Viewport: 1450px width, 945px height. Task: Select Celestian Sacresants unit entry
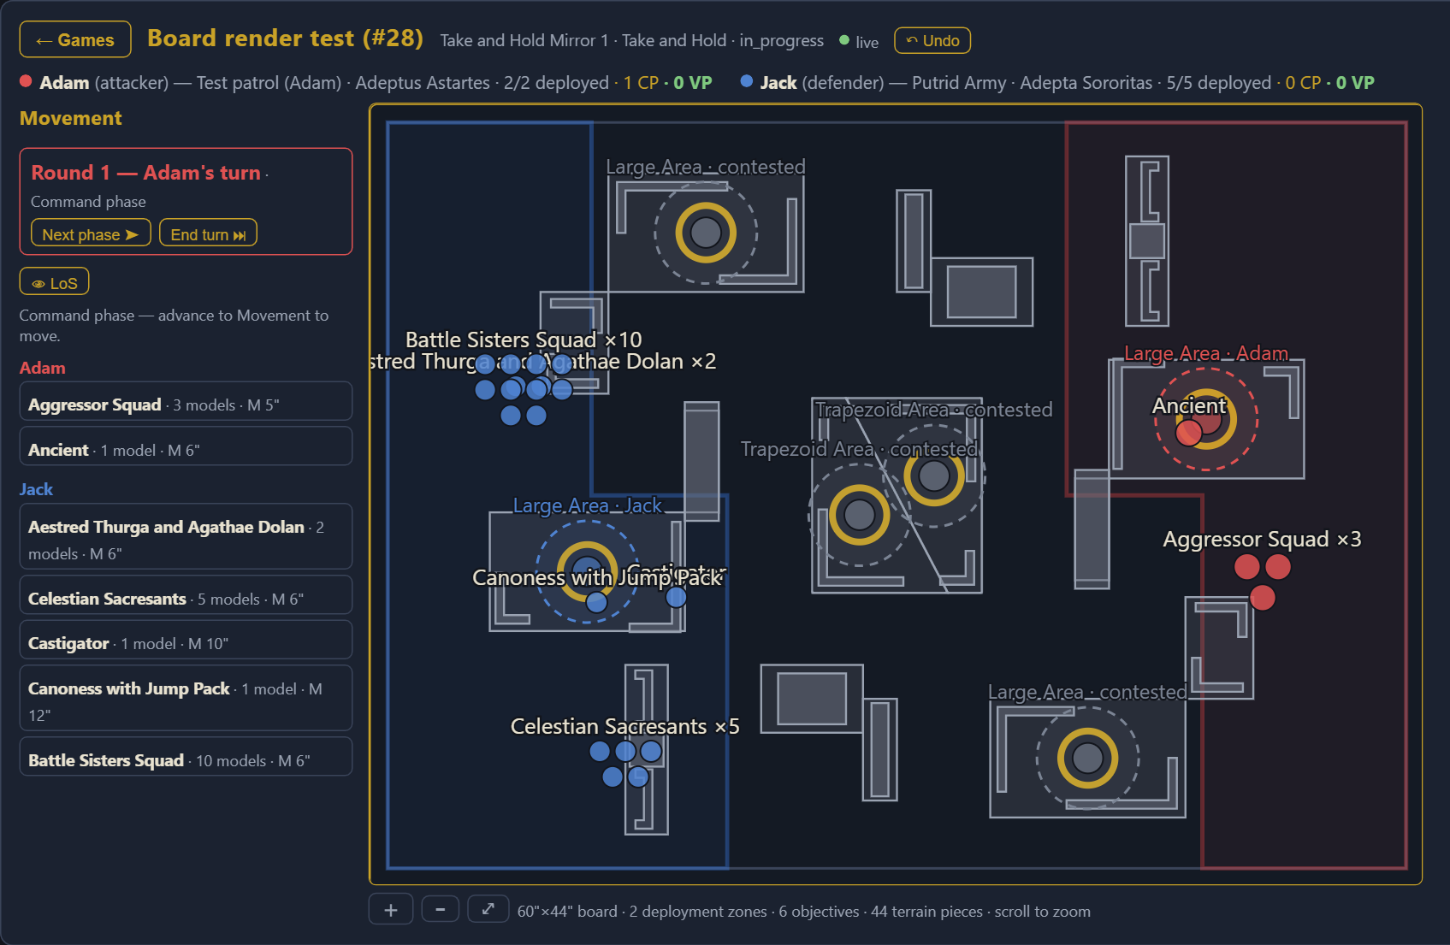(186, 599)
